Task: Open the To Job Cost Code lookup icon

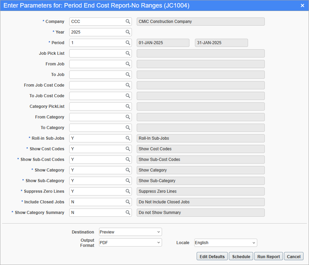Action: [x=128, y=96]
